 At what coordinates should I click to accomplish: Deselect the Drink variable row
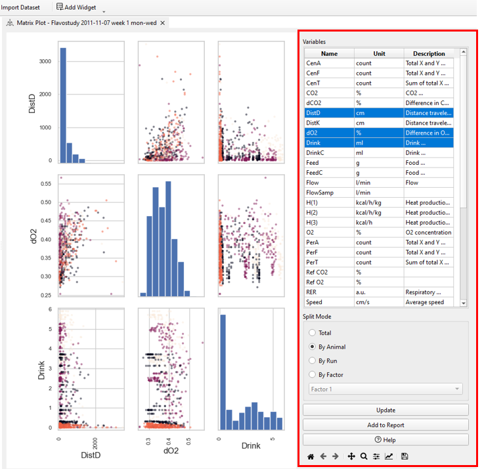pos(379,143)
